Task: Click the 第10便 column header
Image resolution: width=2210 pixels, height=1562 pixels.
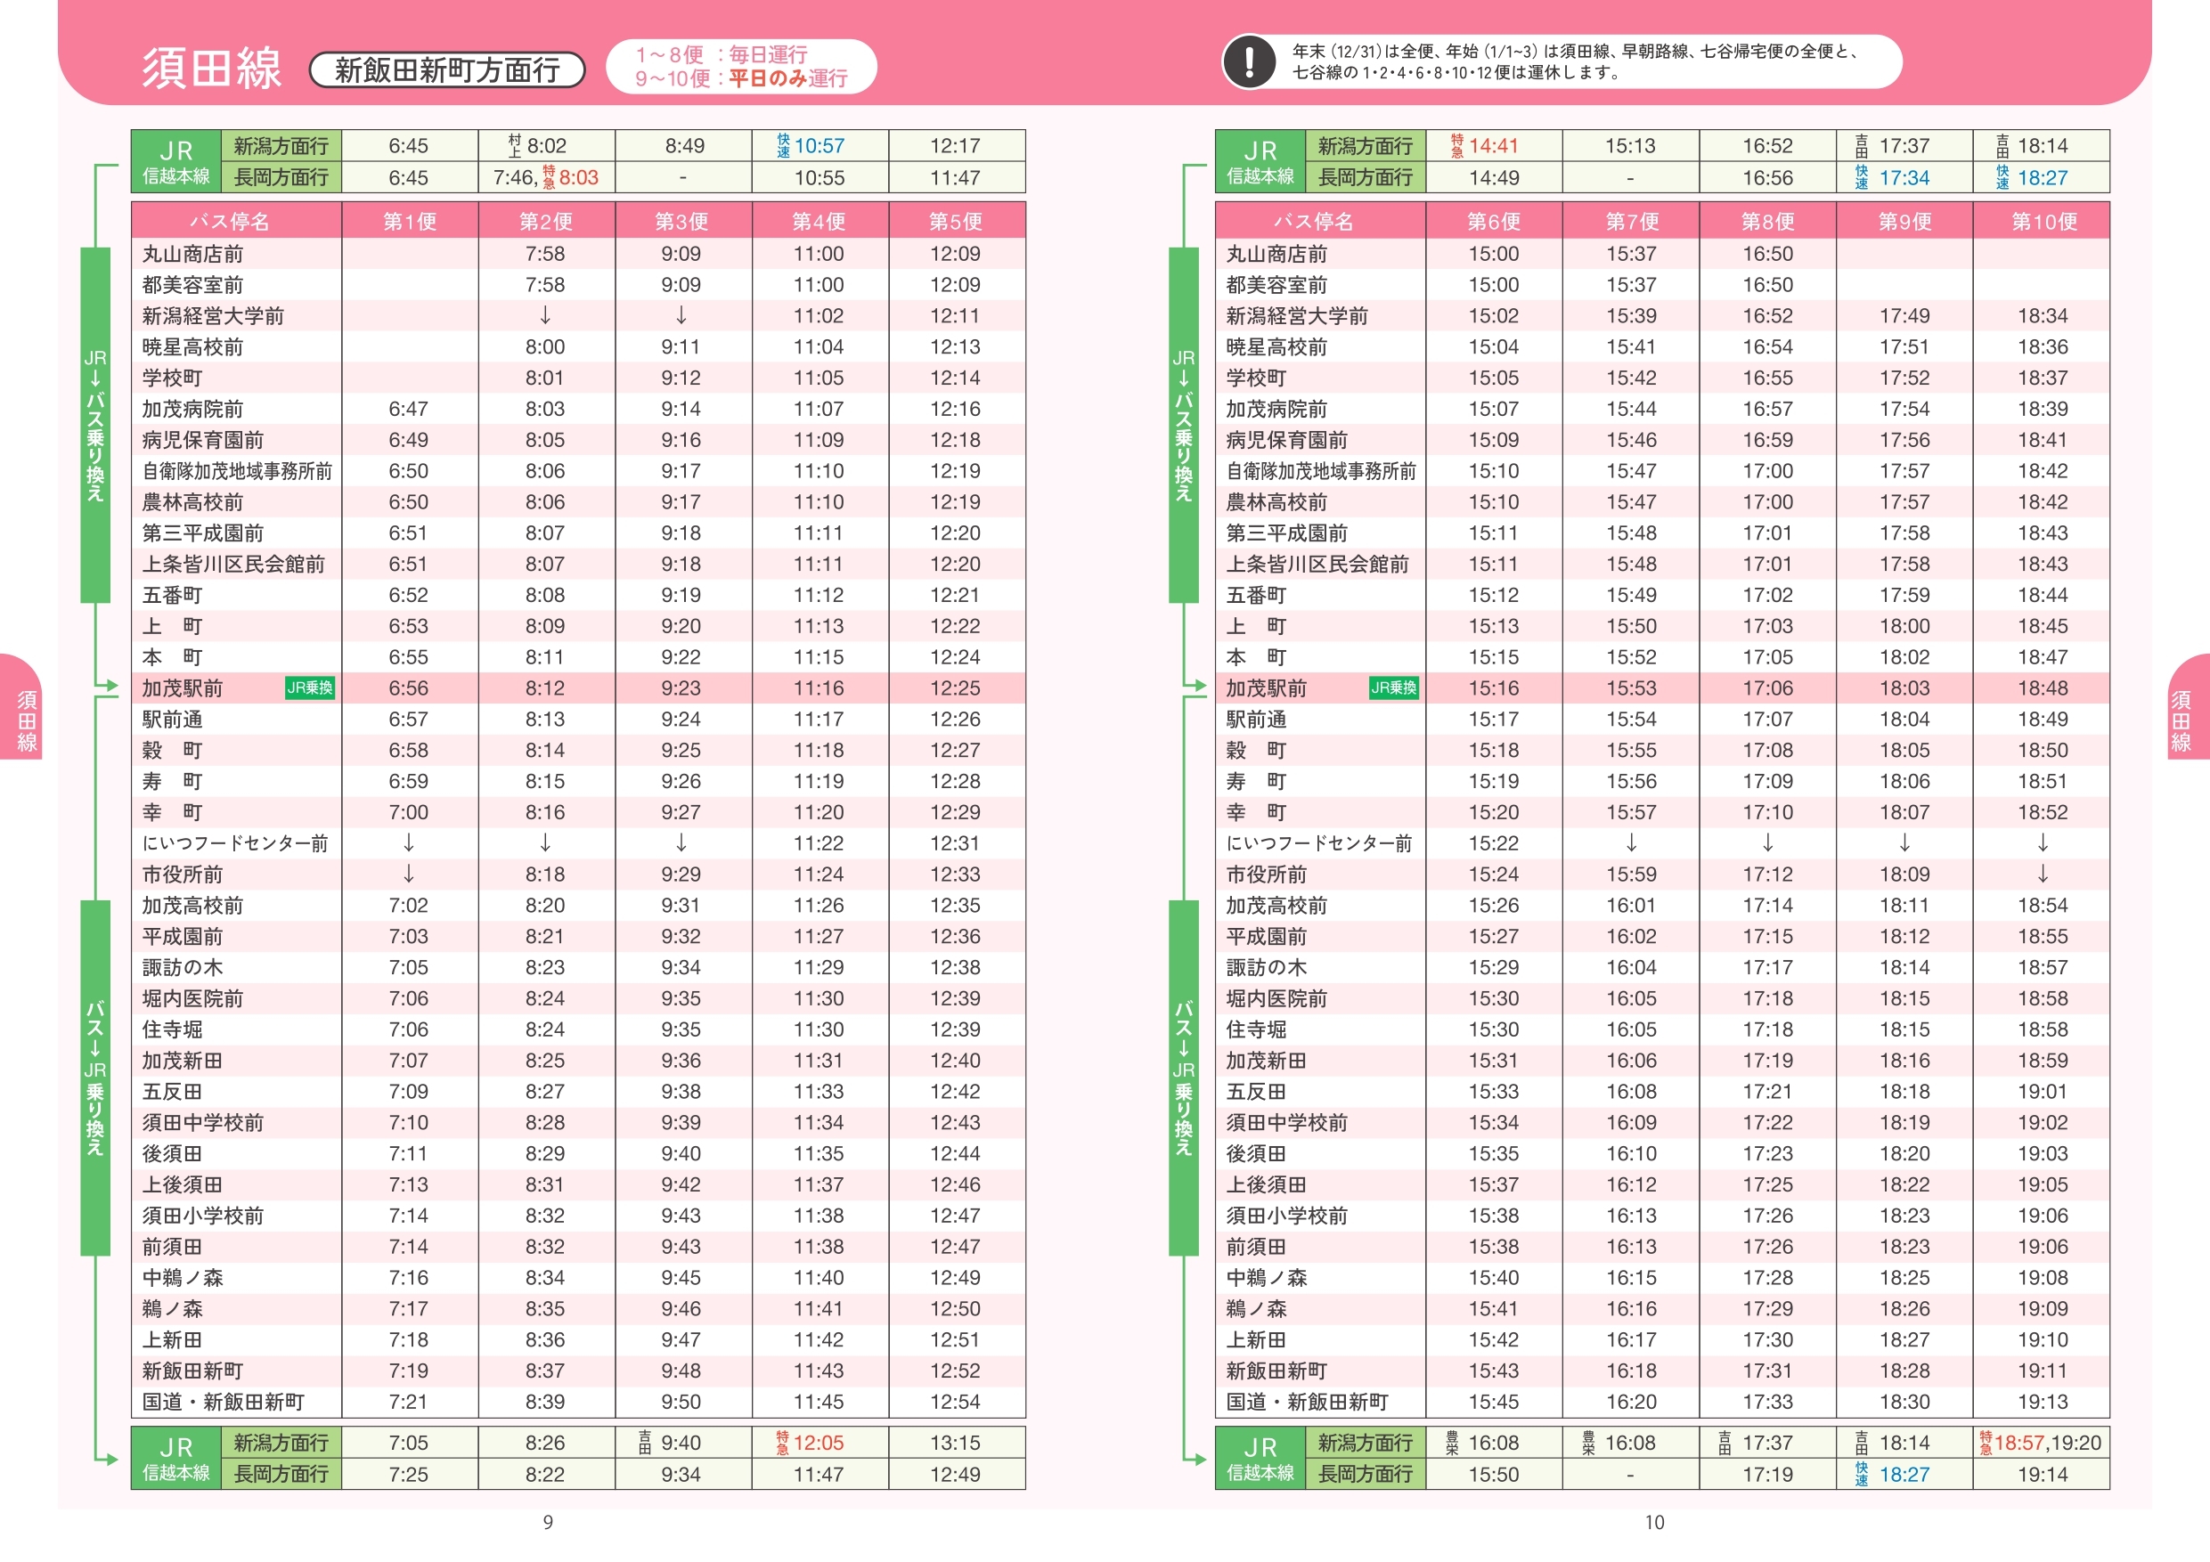Action: [x=2043, y=223]
